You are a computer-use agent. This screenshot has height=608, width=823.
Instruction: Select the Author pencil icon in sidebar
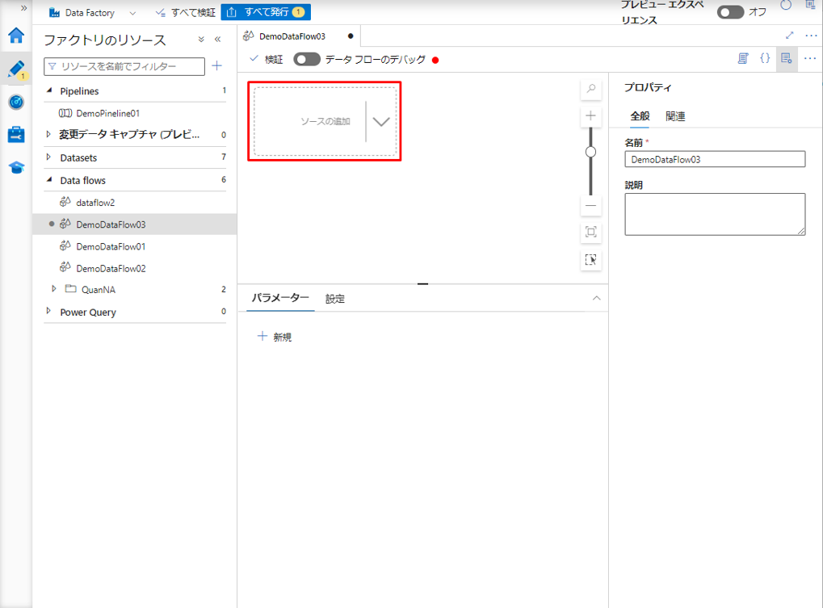(16, 69)
